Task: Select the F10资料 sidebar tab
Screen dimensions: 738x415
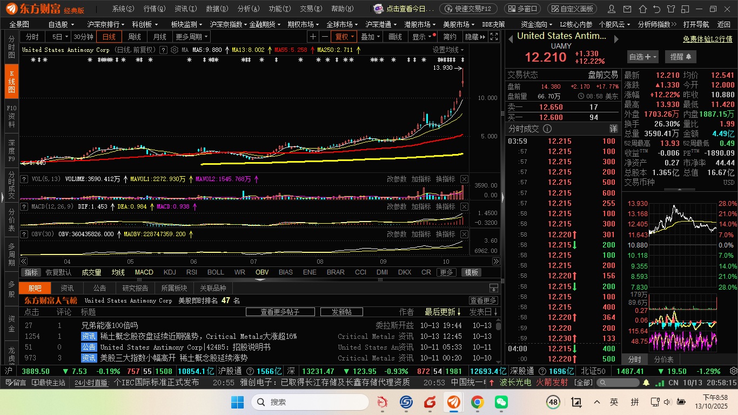Action: tap(11, 116)
